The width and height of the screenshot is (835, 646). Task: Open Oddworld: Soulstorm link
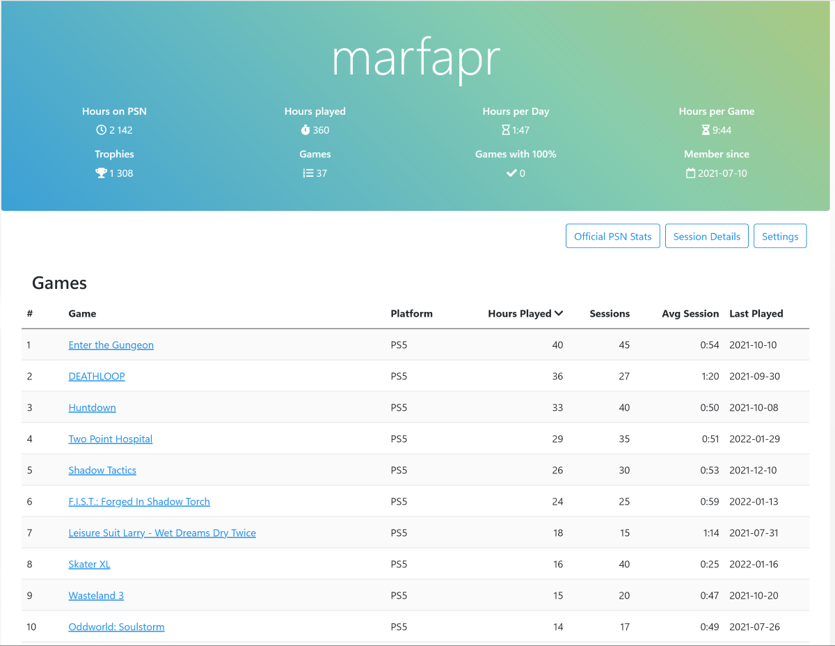117,627
